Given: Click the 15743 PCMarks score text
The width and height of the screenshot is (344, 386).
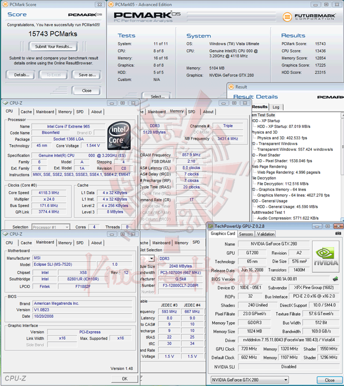Looking at the screenshot, I should (x=52, y=34).
